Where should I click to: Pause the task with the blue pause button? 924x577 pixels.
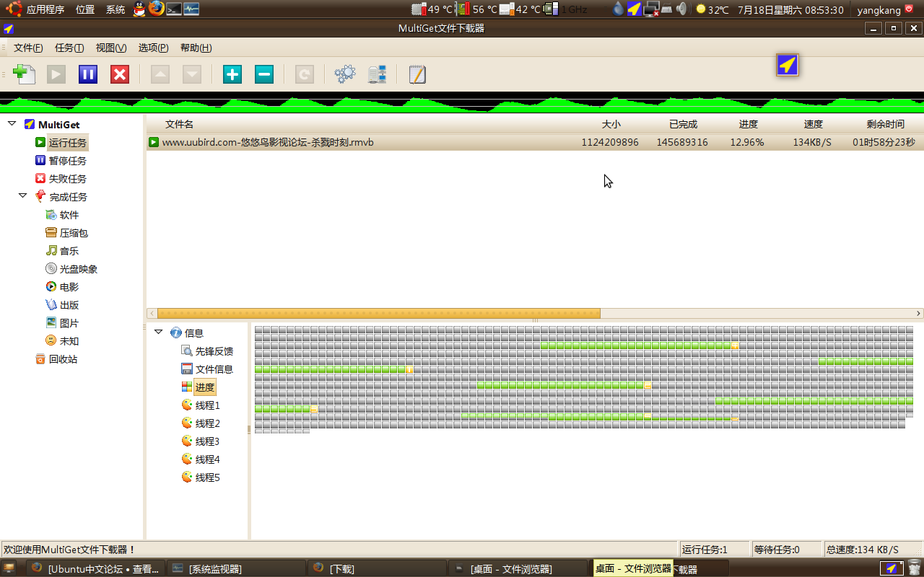88,74
